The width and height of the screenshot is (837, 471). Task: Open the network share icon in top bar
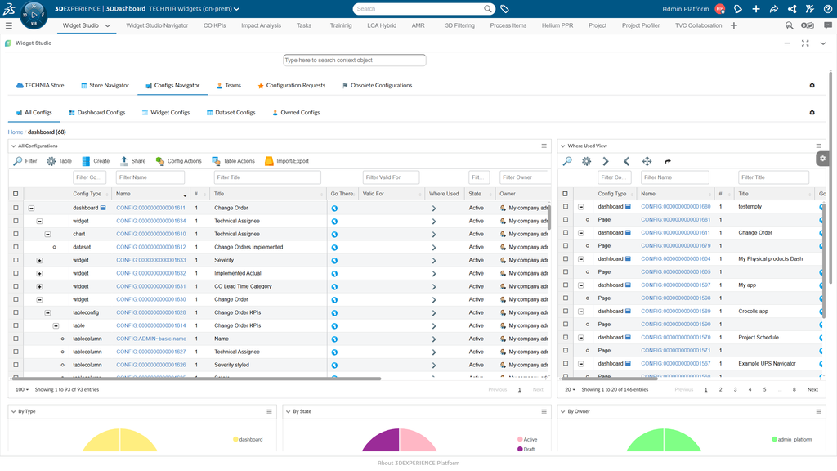point(792,9)
